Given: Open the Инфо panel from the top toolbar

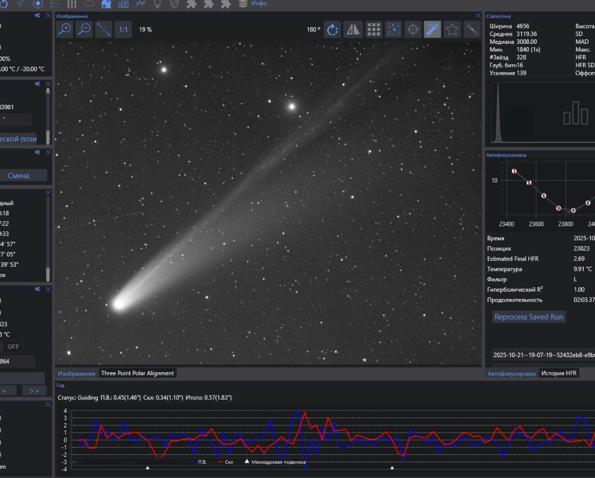Looking at the screenshot, I should (259, 3).
